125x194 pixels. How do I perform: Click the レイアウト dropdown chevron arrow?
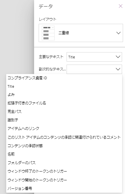point(119,33)
